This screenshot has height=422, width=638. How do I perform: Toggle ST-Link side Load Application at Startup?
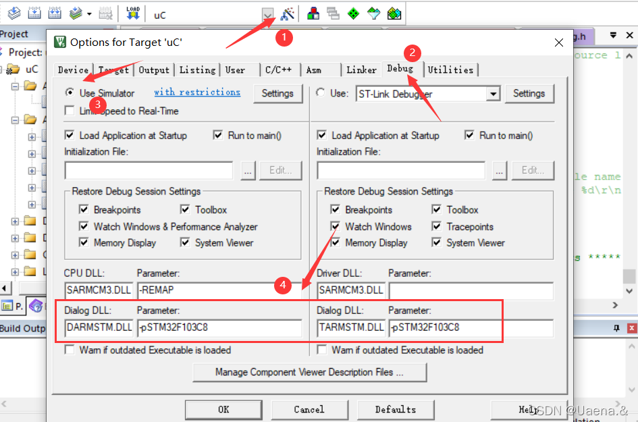(322, 135)
